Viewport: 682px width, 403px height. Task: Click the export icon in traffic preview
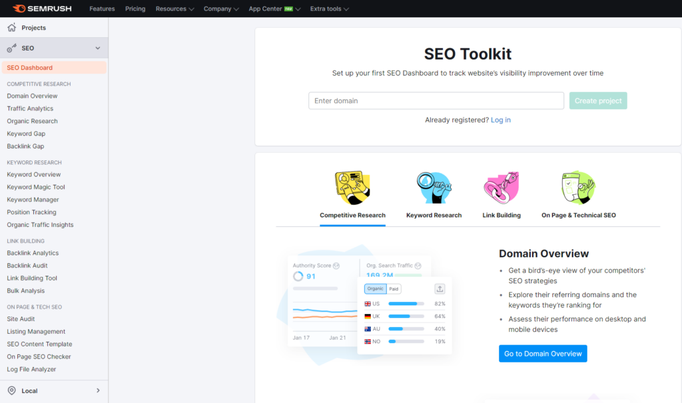440,289
